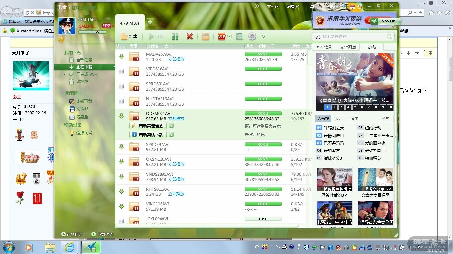
Task: Switch to the 基本信息 tab
Action: 324,47
